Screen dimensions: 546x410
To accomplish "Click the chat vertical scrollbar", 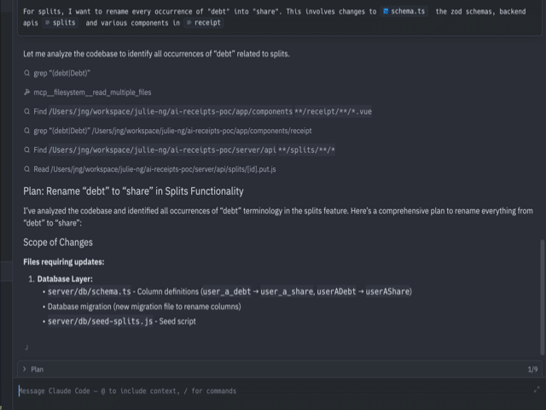I will (542, 296).
